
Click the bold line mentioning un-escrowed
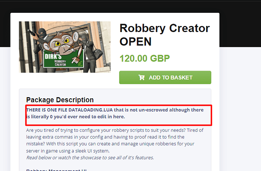tap(115, 113)
